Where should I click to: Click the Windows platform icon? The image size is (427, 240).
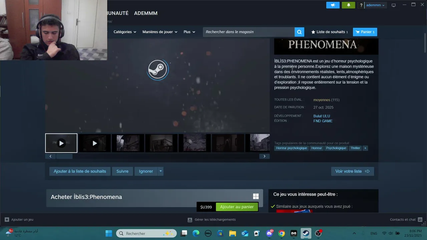pos(256,197)
